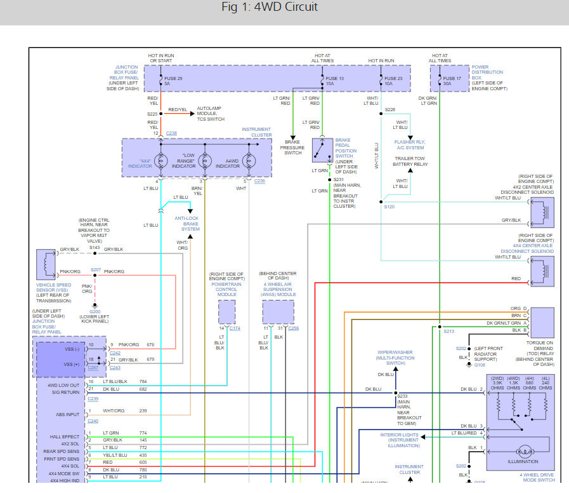Click the 'TRAILER TOW BATTERY RELAY' label
This screenshot has height=493, width=569.
[410, 161]
